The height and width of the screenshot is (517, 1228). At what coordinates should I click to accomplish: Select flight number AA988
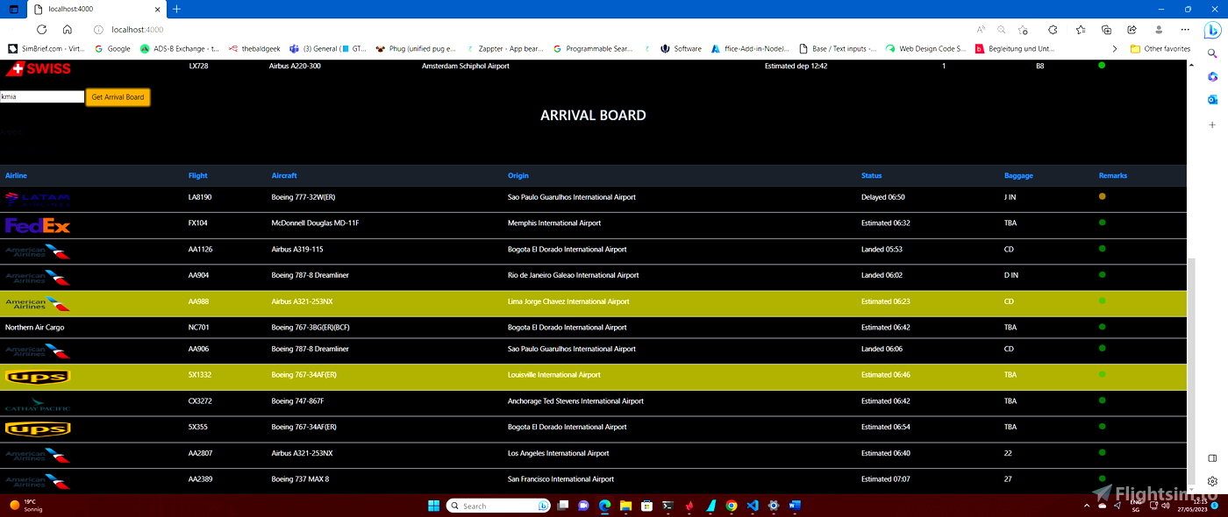200,301
